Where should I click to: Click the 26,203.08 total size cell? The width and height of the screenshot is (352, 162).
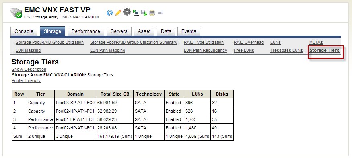[x=115, y=128]
